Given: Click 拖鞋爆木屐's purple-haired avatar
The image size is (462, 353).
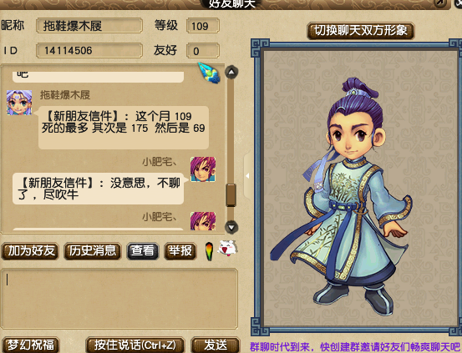Looking at the screenshot, I should 19,103.
